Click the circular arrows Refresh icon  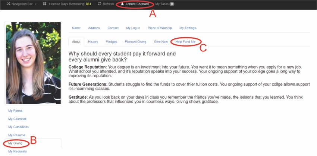pyautogui.click(x=99, y=4)
